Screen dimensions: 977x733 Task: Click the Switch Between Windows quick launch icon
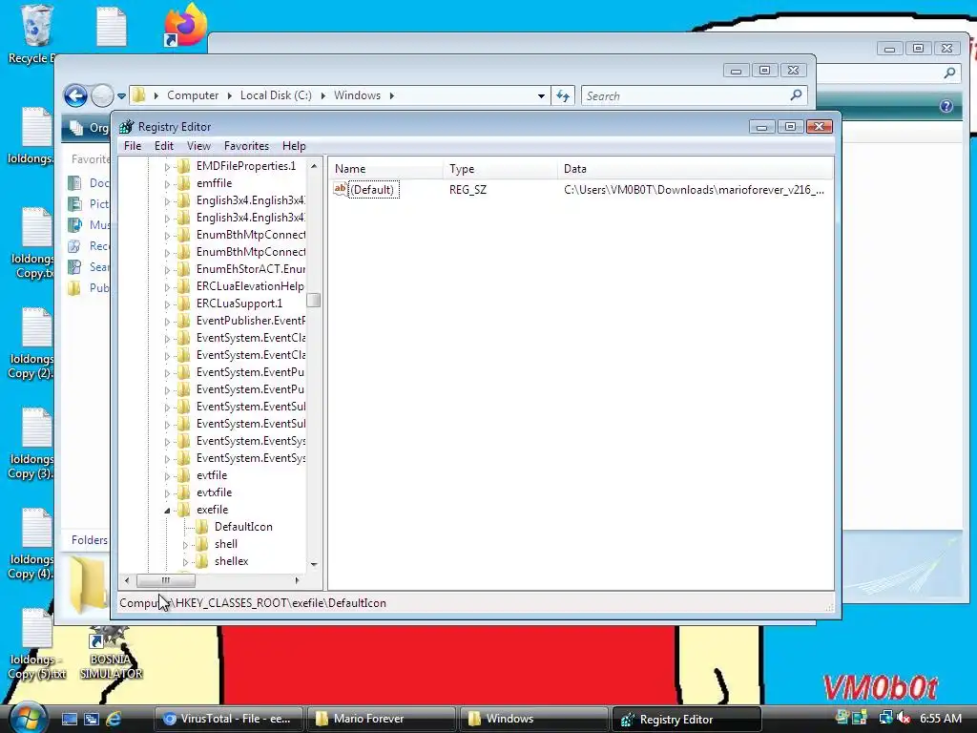tap(92, 719)
